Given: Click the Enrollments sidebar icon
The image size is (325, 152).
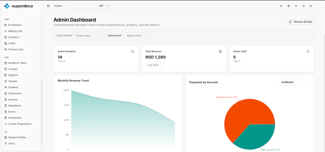Looking at the screenshot, I should coord(6,25).
